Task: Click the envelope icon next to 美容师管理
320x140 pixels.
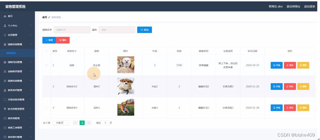Action: tap(5, 118)
